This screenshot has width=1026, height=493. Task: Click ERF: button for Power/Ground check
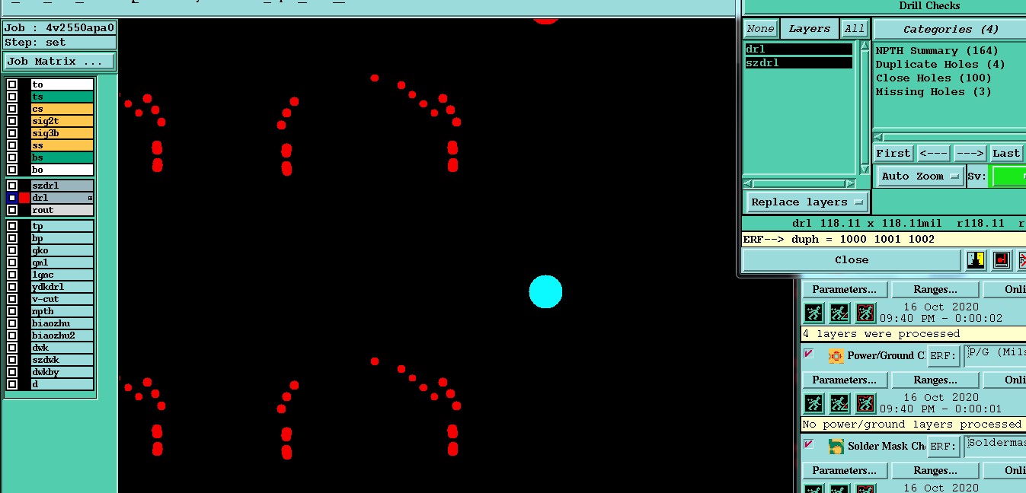click(943, 355)
